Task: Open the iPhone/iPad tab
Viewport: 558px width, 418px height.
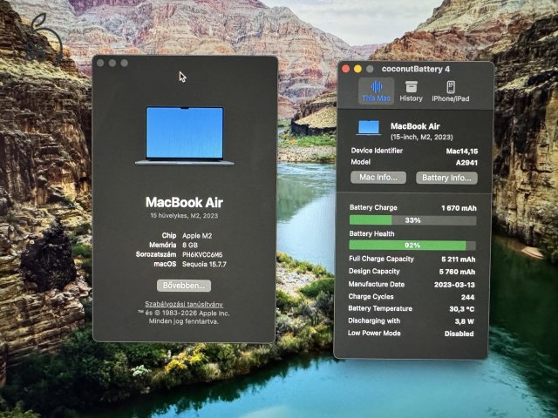Action: [451, 91]
